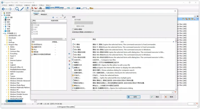Click the blue left-arrow add-command icon
Viewport: 200px width, 109px height.
(69, 54)
